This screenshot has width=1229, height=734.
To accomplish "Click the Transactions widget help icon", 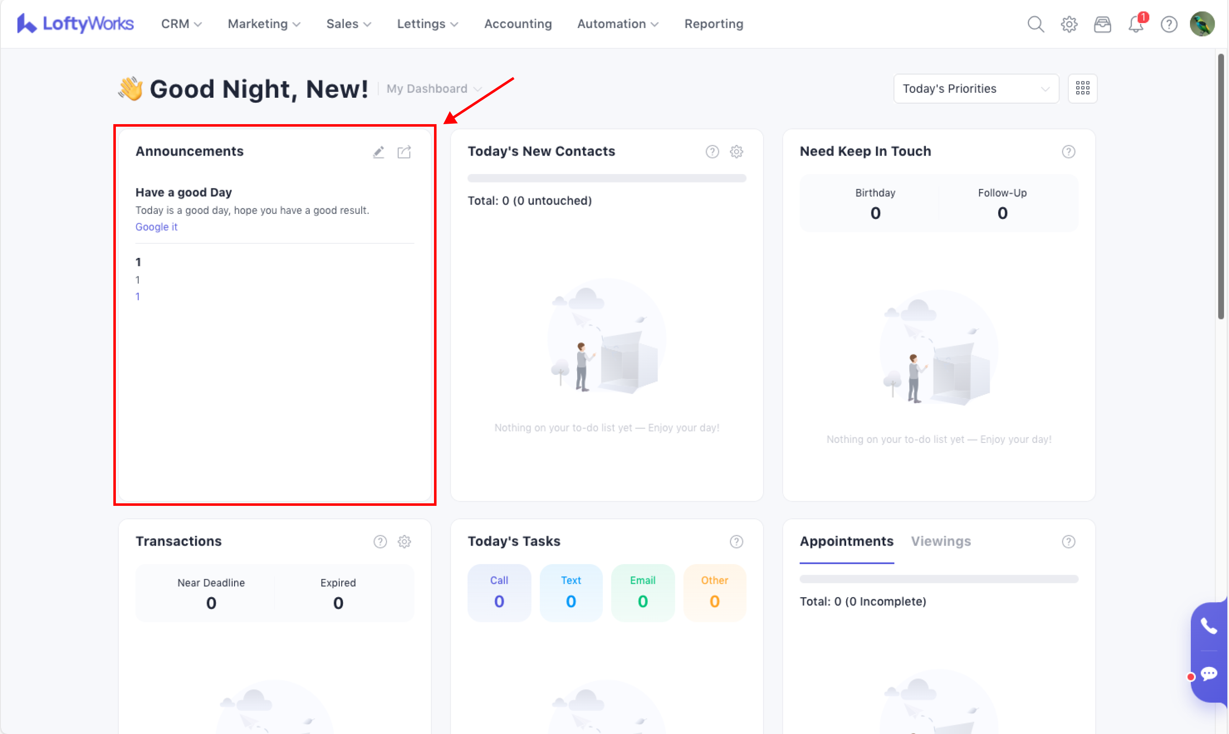I will (x=379, y=541).
